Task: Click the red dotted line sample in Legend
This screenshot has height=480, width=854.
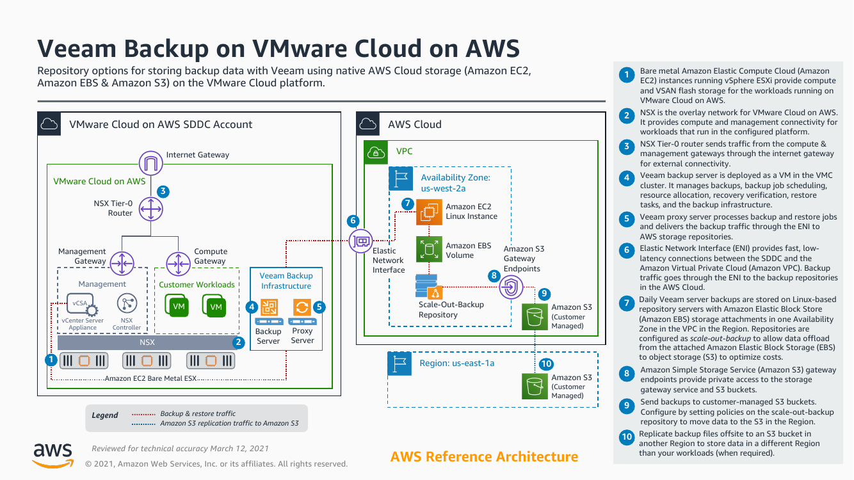Action: coord(143,414)
